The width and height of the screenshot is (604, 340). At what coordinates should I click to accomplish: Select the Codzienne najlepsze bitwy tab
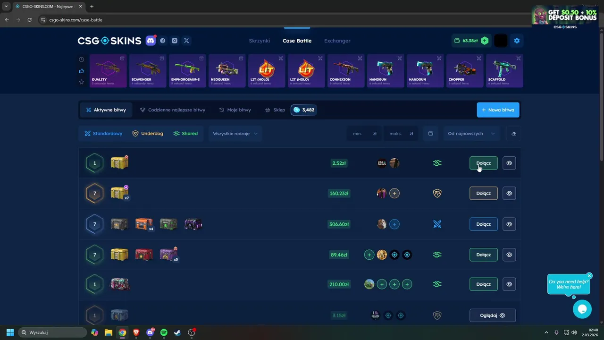point(173,110)
